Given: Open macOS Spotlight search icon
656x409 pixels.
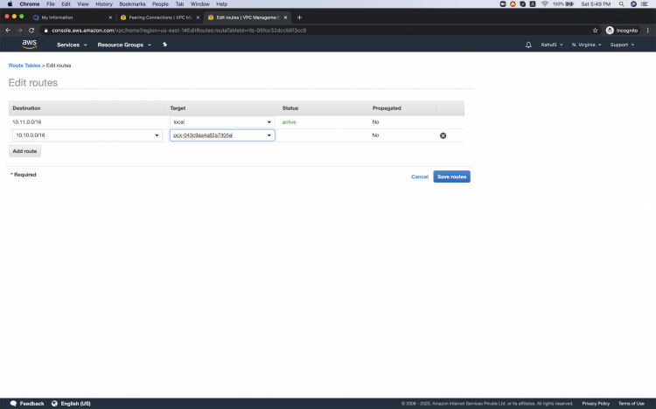Looking at the screenshot, I should (x=619, y=4).
